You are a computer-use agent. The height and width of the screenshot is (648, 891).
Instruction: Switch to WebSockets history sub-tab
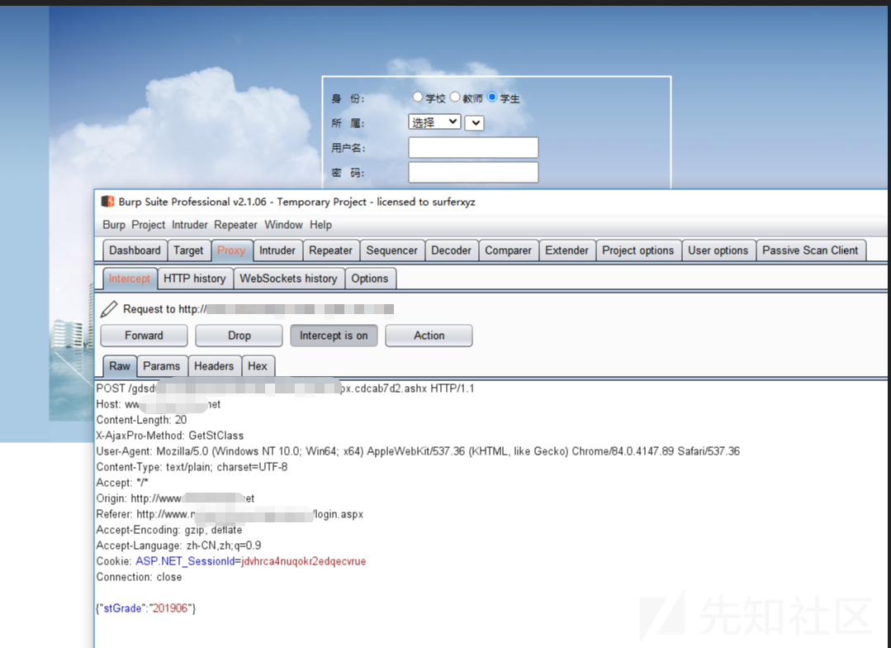point(289,279)
